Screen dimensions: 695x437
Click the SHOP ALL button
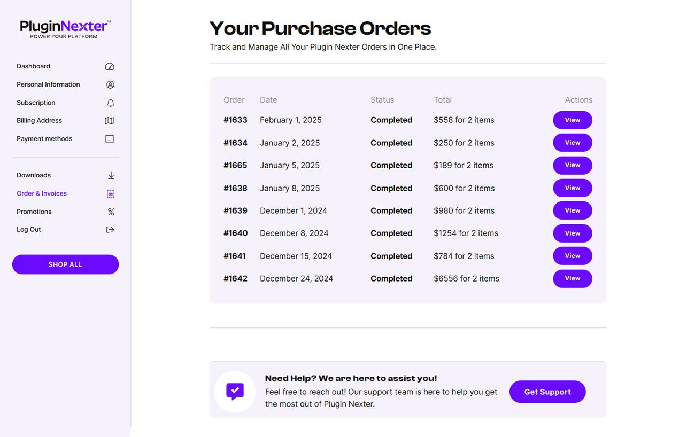pyautogui.click(x=65, y=264)
